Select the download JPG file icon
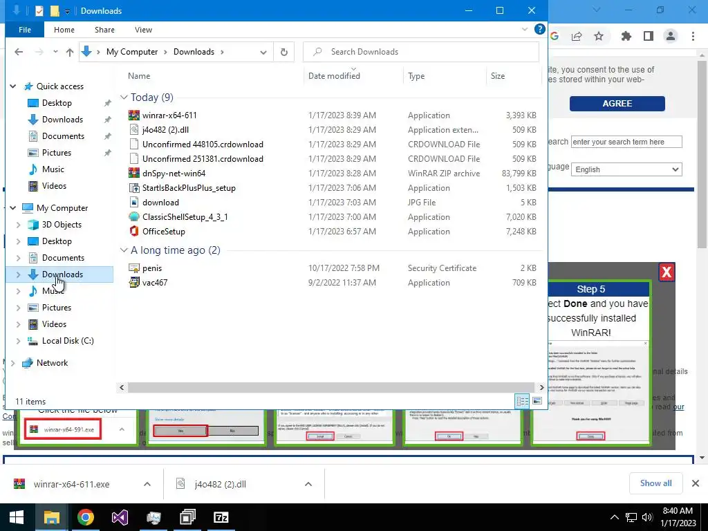Image resolution: width=708 pixels, height=531 pixels. click(x=134, y=202)
